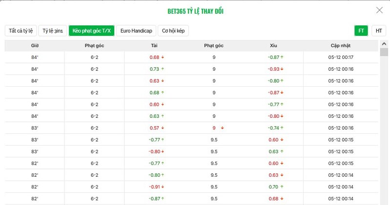390x205 pixels.
Task: Click the red down arrow beside -0.93 Xỉu
Action: tap(282, 69)
